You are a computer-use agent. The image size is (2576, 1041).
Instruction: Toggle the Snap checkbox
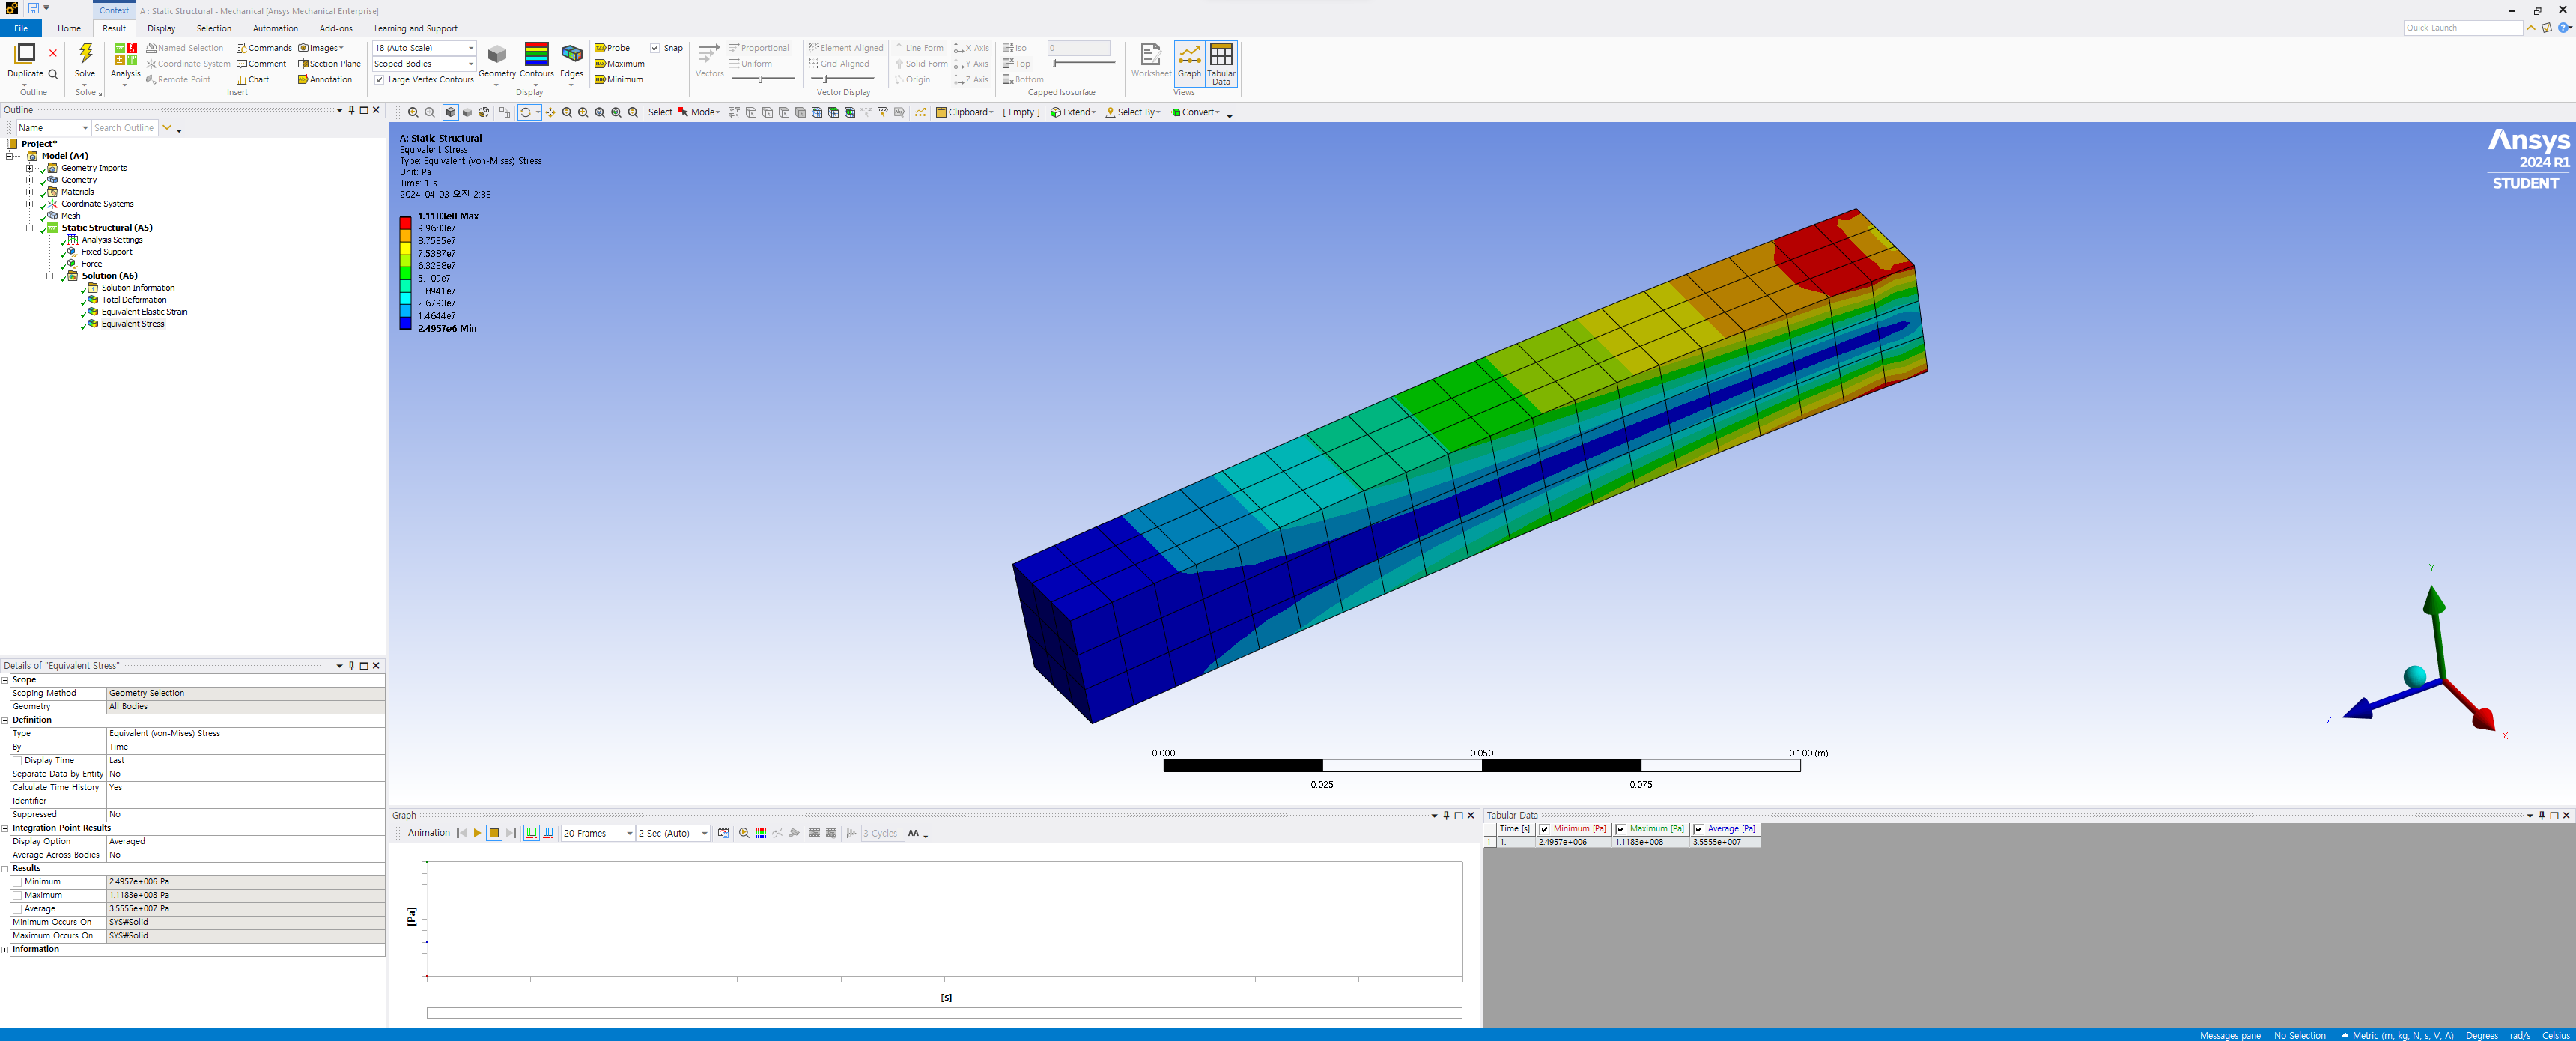pyautogui.click(x=655, y=48)
